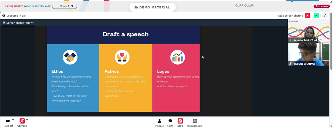Open the People panel
This screenshot has height=128, width=333.
click(160, 123)
